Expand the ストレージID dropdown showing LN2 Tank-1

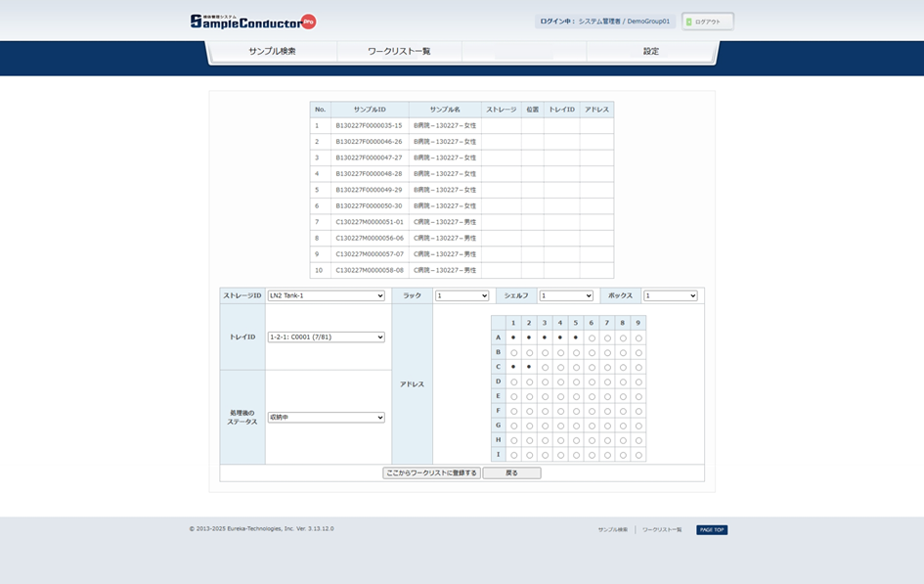[x=327, y=295]
